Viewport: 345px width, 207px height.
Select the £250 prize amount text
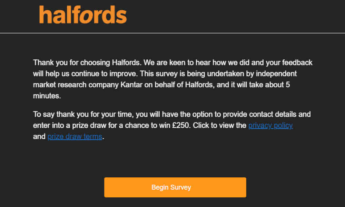181,125
